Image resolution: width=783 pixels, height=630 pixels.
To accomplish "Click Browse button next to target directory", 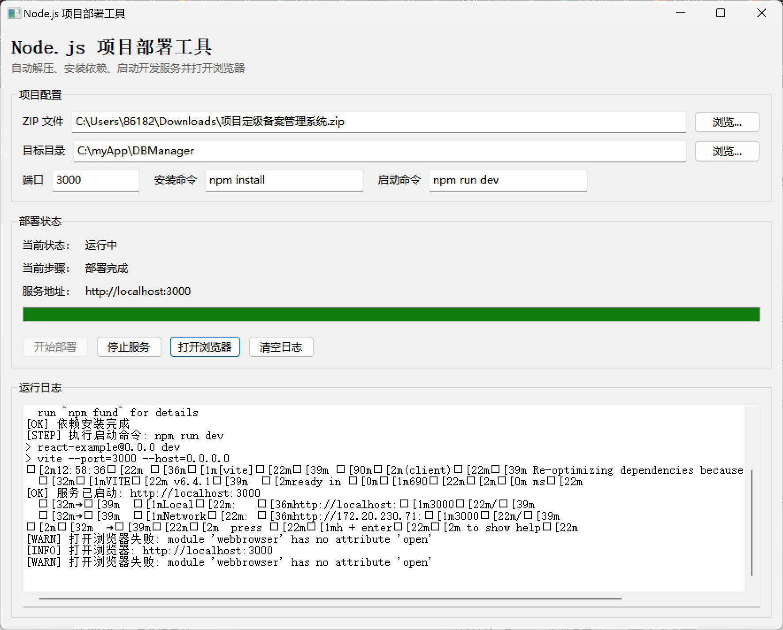I will tap(727, 151).
